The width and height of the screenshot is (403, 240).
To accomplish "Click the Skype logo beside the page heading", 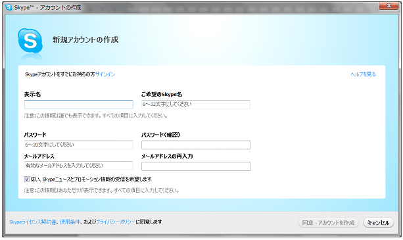I will click(30, 41).
